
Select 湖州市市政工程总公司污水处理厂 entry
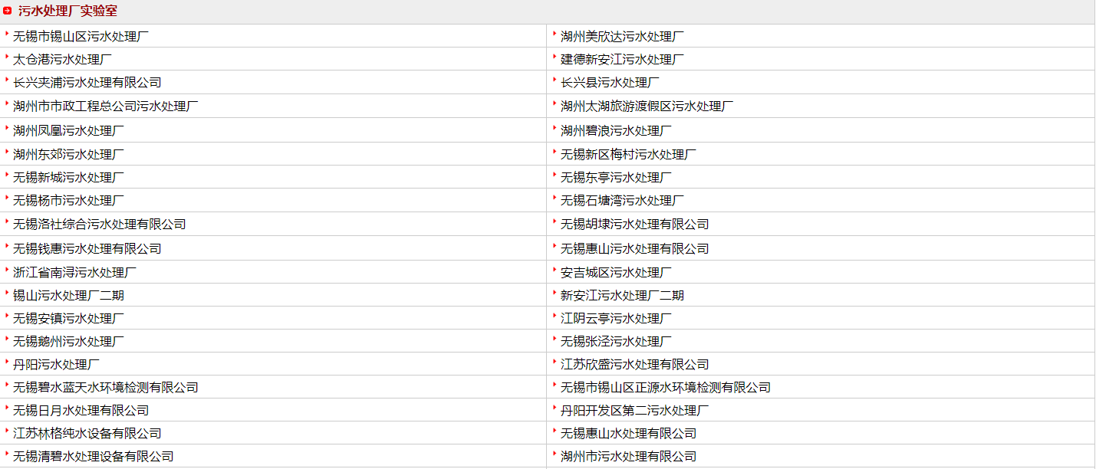point(105,106)
